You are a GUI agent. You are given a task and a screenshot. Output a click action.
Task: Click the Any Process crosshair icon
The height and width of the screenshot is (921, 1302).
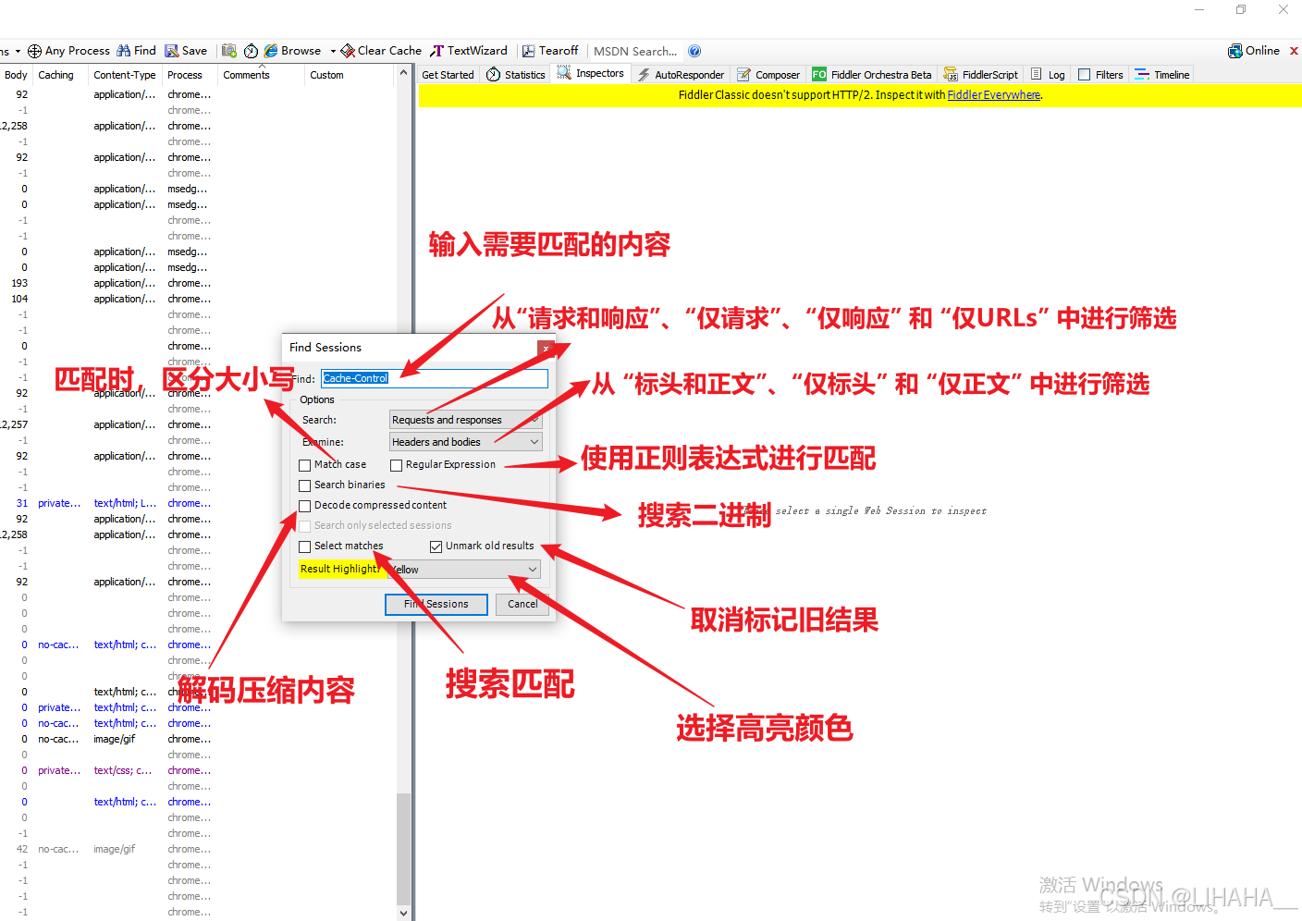(34, 51)
